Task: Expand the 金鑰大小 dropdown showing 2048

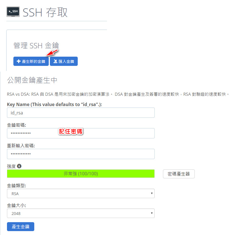Action: click(81, 213)
